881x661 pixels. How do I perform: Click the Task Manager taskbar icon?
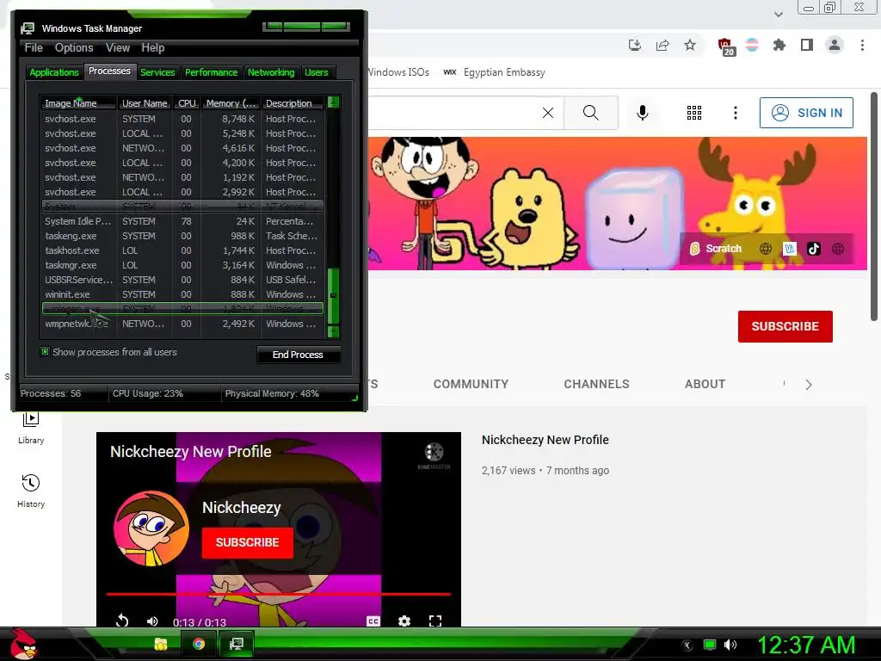(x=237, y=644)
